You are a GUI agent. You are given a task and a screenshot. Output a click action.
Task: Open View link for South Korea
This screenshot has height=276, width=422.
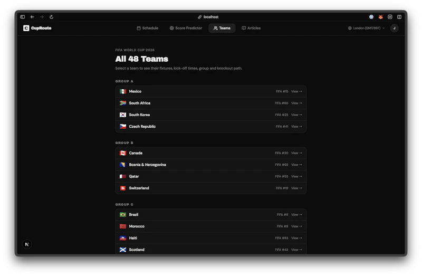[296, 115]
